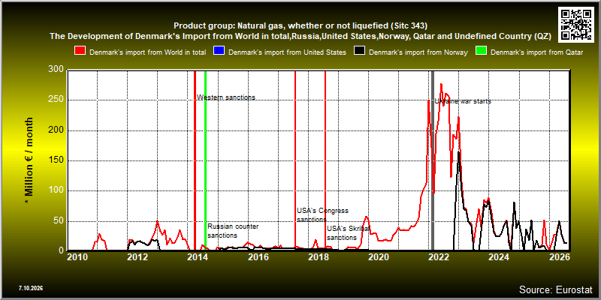
Task: Click the x-axis label 2024
Action: pyautogui.click(x=499, y=256)
